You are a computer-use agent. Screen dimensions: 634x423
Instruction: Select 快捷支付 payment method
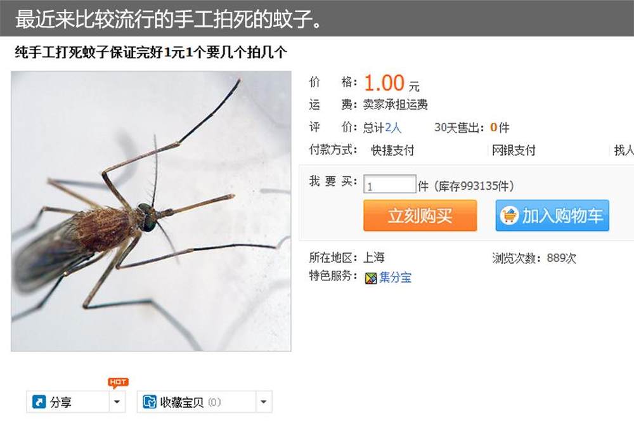392,150
